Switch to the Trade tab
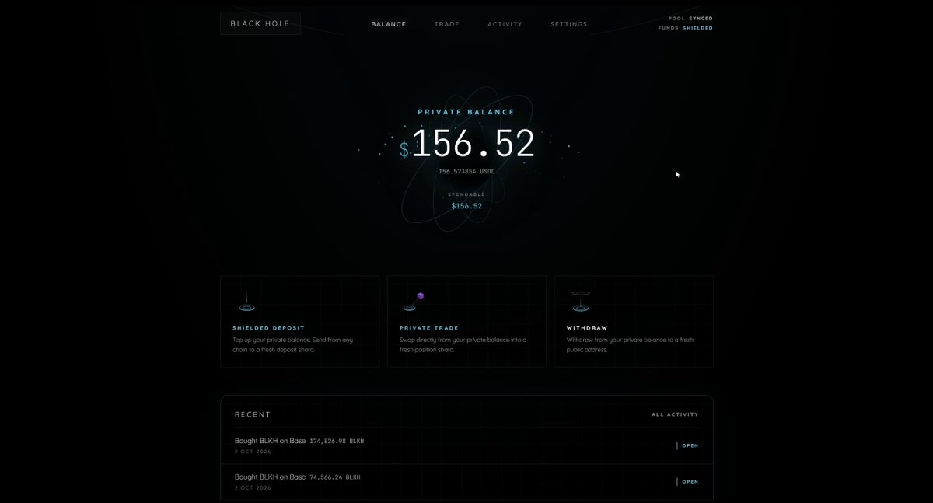The width and height of the screenshot is (933, 503). pos(447,24)
